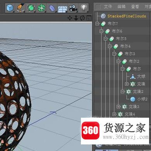The height and width of the screenshot is (151, 151).
Task: Open the 文件 menu in object manager
Action: [108, 7]
